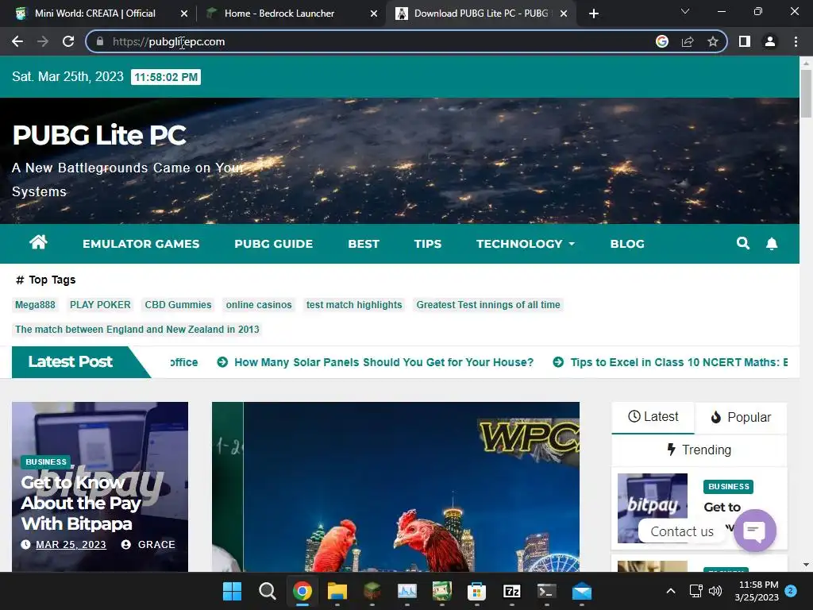Open Microsoft Store from taskbar

point(476,591)
